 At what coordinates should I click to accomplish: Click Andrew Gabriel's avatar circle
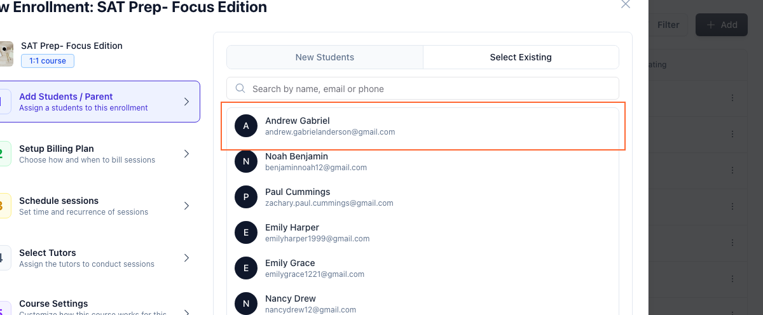click(x=246, y=126)
